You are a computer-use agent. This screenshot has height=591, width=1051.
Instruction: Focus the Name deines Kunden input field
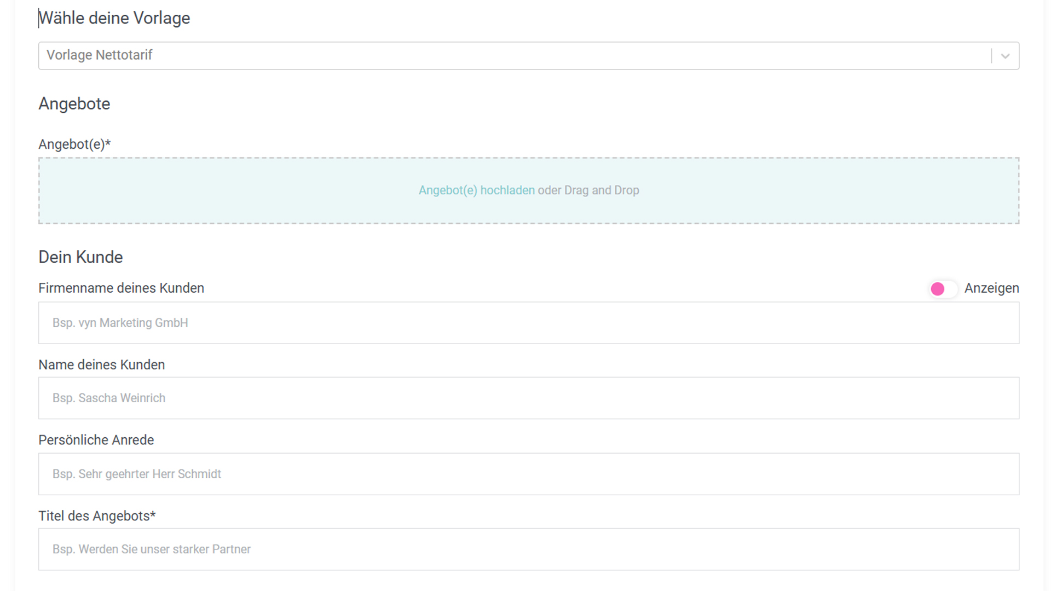point(528,398)
